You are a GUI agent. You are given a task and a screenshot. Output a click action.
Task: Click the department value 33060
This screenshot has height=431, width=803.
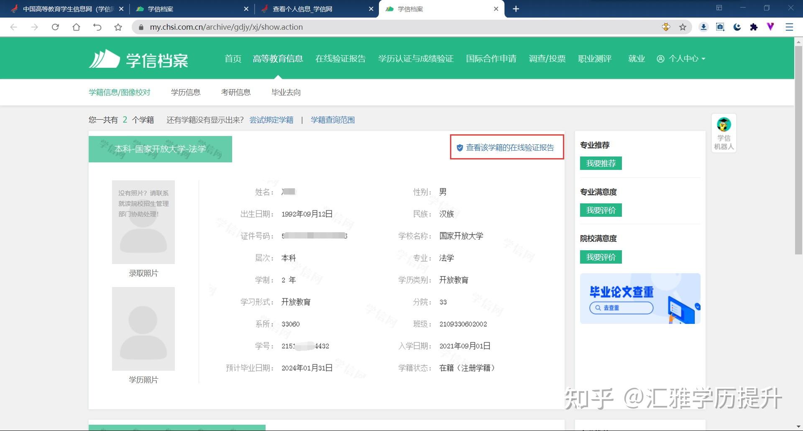coord(291,324)
